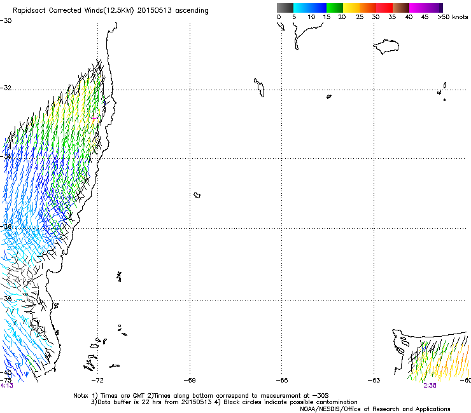This screenshot has width=471, height=413.
Task: Select the gray 0-5 knots legend segment
Action: (x=285, y=8)
